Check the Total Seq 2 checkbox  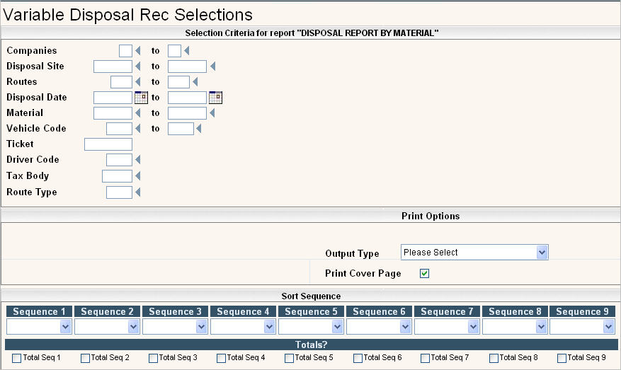85,358
